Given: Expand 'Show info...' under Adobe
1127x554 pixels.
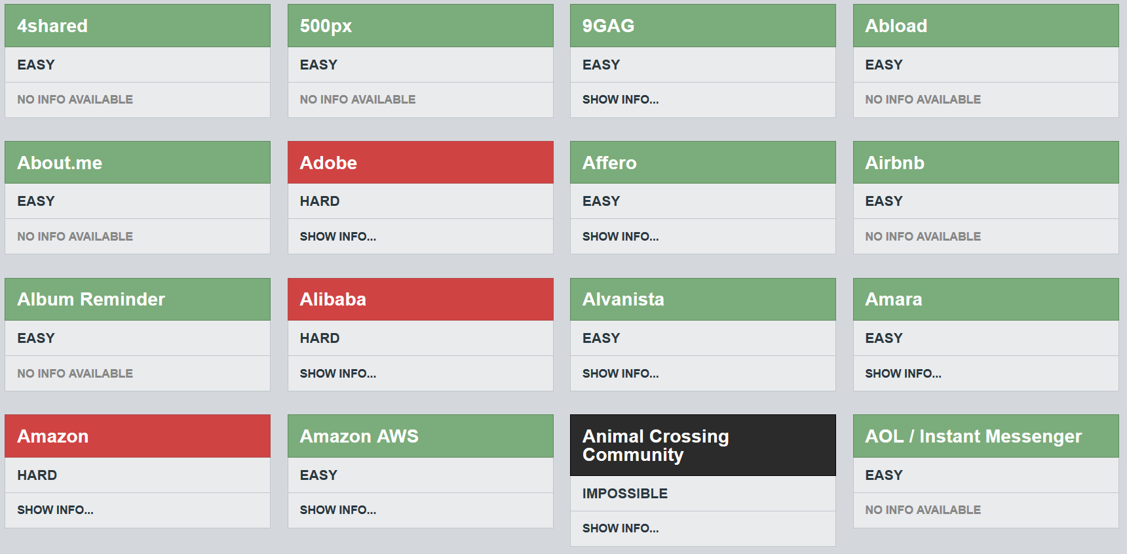Looking at the screenshot, I should pyautogui.click(x=338, y=237).
